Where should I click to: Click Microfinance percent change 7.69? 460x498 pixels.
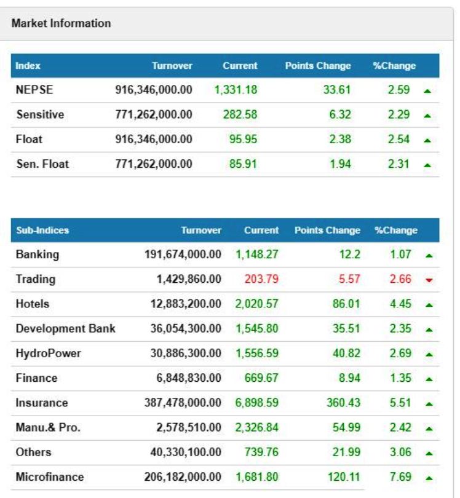[x=400, y=477]
